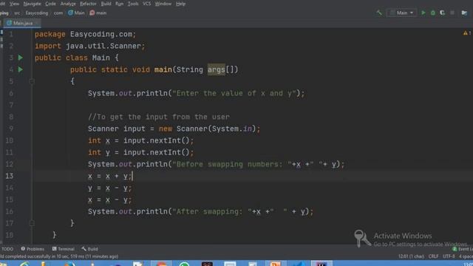
Task: Change file encoding via UTF-8 in status bar
Action: 449,256
